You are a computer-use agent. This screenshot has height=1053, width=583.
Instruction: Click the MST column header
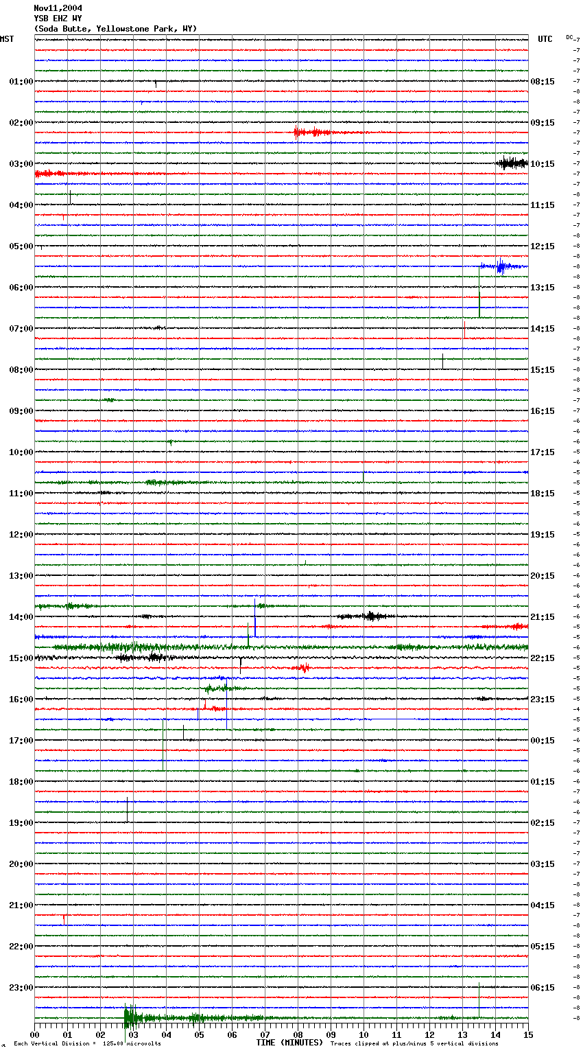coord(7,39)
